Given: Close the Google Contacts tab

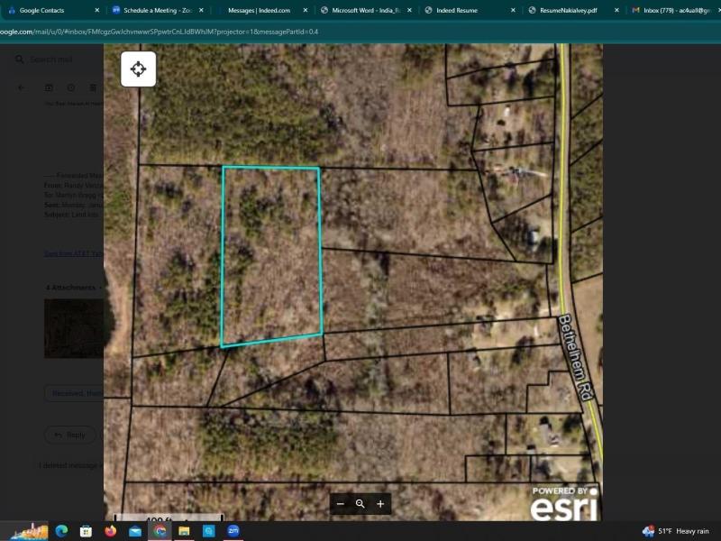Looking at the screenshot, I should 96,10.
